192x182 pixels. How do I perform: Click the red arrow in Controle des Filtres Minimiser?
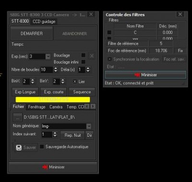pyautogui.click(x=137, y=75)
